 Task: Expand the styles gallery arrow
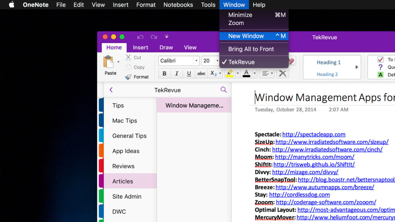[357, 67]
